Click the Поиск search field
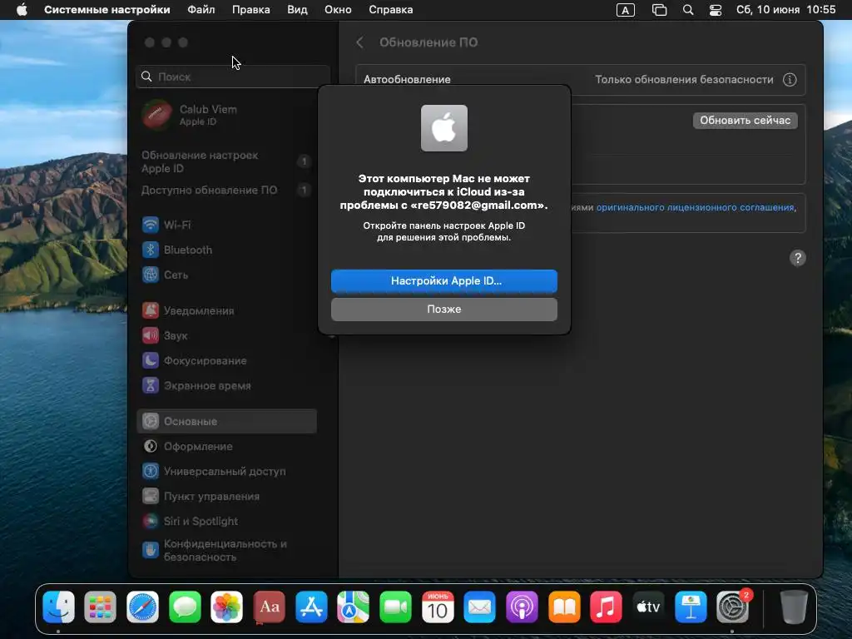Screen dimensions: 852x639 pyautogui.click(x=233, y=77)
